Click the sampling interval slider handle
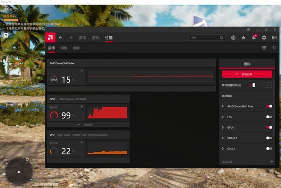281x188 pixels. pyautogui.click(x=254, y=85)
